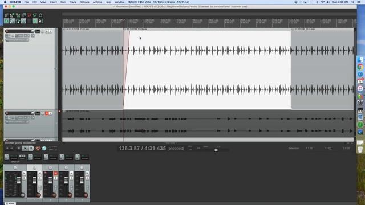Viewport: 365px width, 205px height.
Task: Unmute track 2 via red mute button
Action: pos(47,113)
